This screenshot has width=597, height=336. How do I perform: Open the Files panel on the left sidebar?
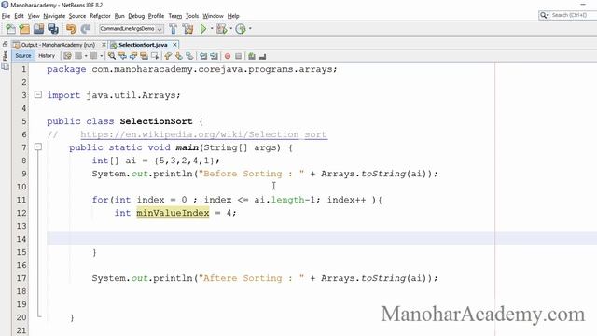pos(5,56)
